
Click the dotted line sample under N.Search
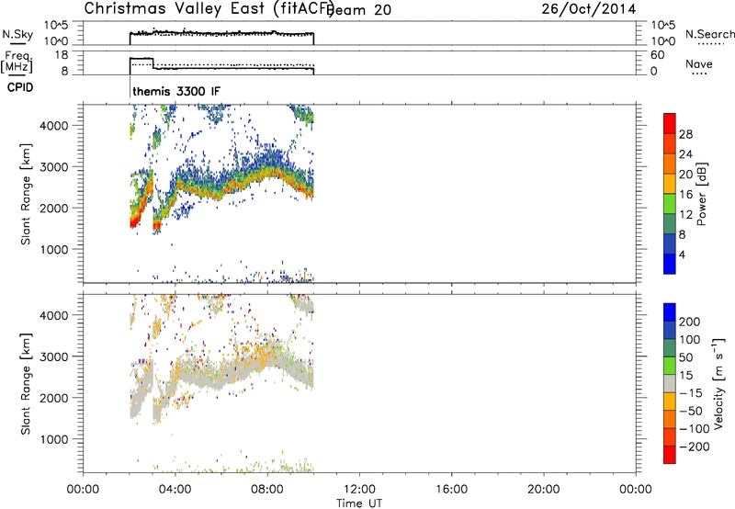(x=710, y=44)
